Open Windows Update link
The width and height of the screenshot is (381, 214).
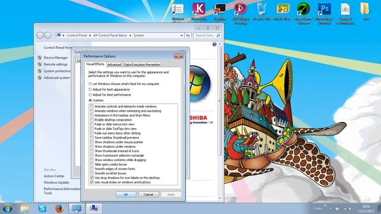click(x=57, y=182)
